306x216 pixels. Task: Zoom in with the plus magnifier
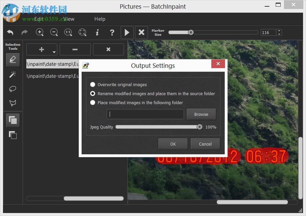pyautogui.click(x=40, y=32)
